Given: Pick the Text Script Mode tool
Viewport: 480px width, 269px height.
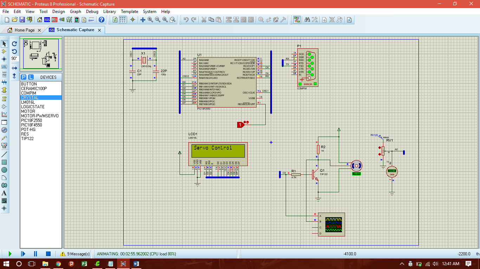Looking at the screenshot, I should pos(4,74).
